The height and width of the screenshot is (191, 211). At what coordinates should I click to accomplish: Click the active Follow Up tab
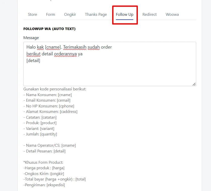click(124, 15)
